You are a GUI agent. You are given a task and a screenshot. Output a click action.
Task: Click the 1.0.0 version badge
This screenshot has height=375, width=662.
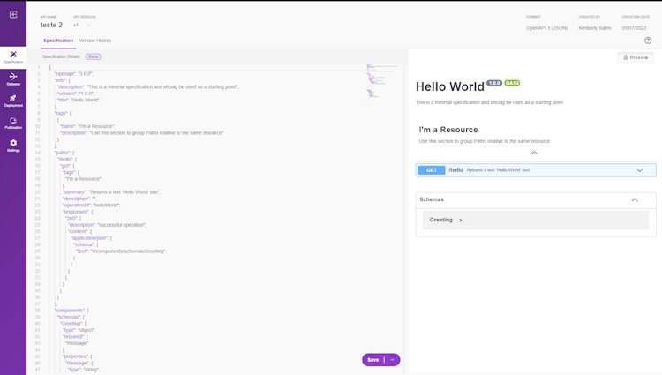pos(494,83)
